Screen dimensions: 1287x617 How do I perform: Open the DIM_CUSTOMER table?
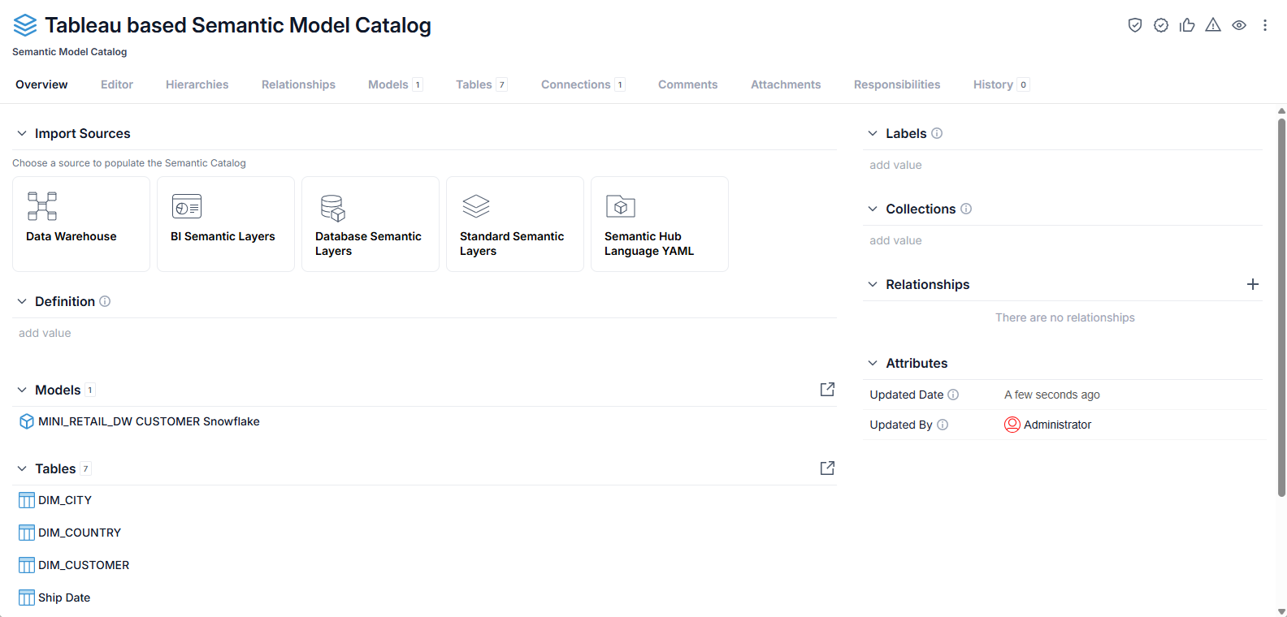click(x=84, y=565)
